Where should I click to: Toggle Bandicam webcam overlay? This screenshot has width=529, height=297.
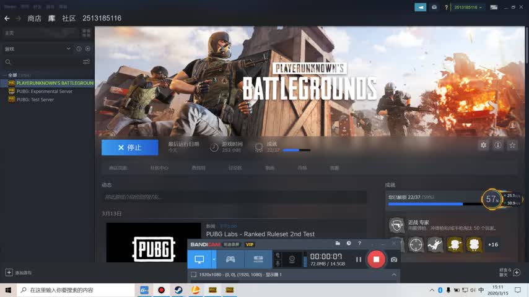click(292, 259)
